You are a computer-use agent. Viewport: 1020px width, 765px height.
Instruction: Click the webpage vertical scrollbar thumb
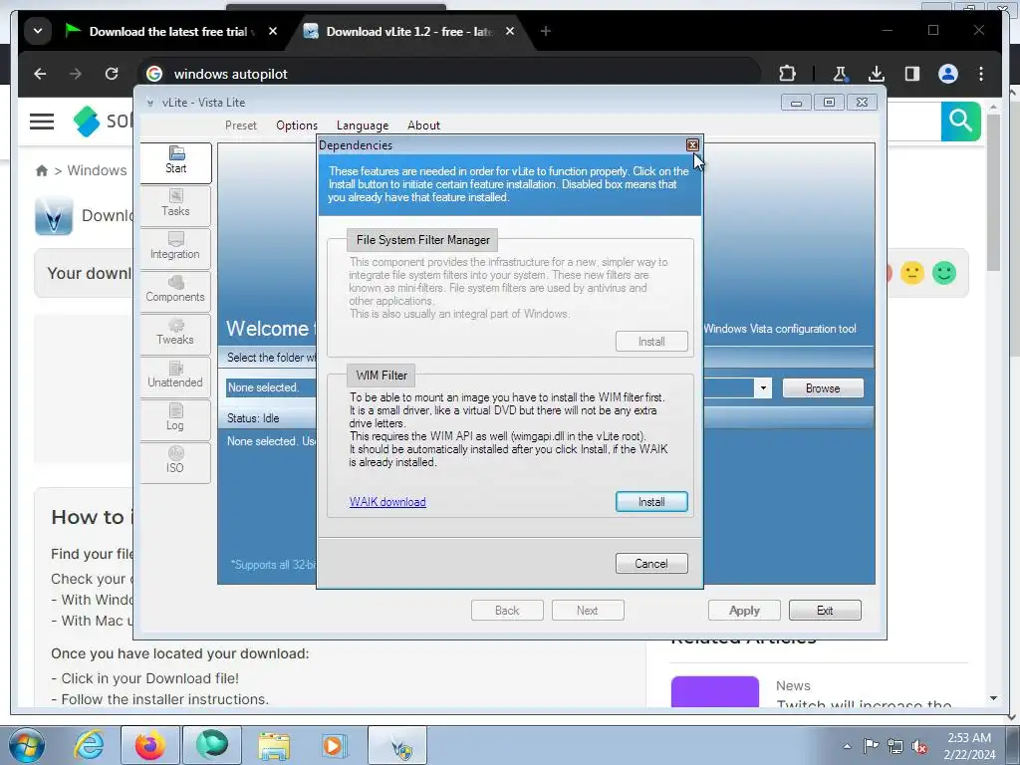pos(993,192)
